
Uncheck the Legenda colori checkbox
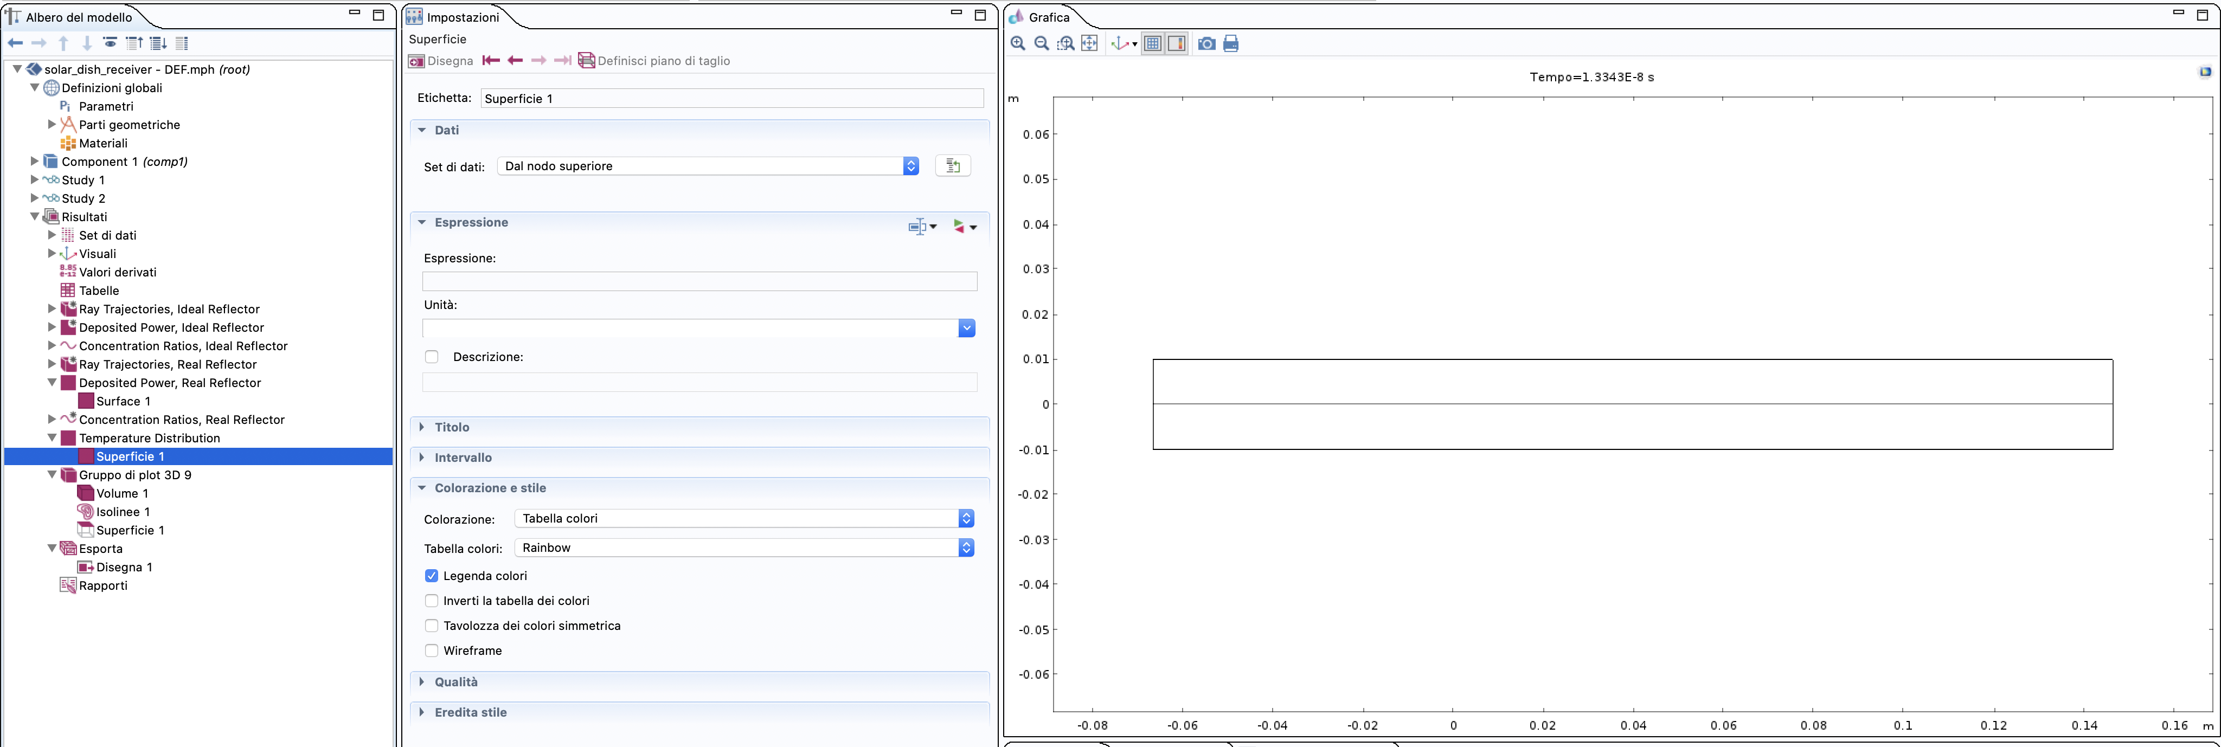(432, 576)
